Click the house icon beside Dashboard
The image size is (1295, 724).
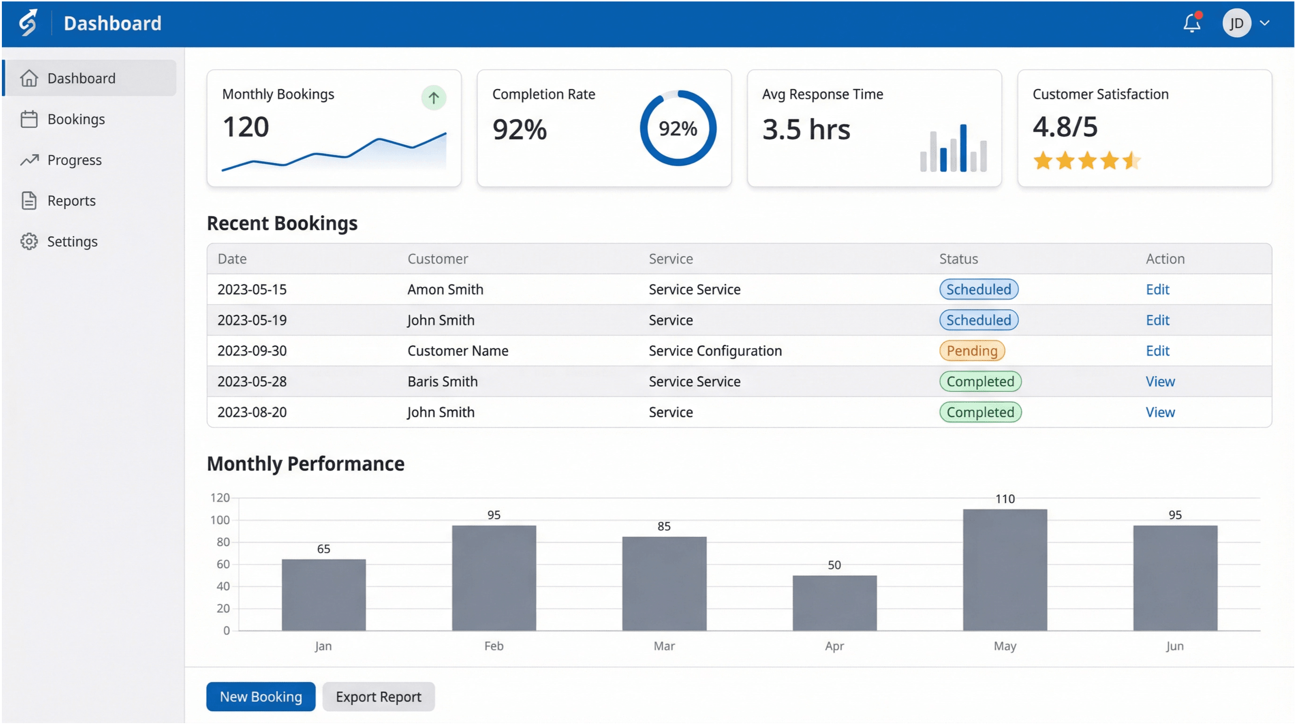click(x=29, y=78)
